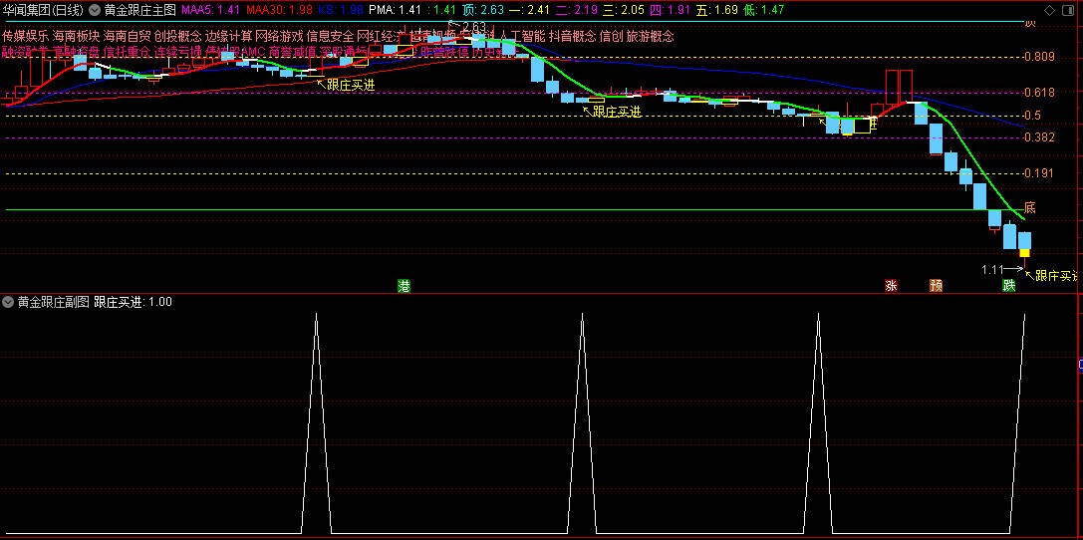Screen dimensions: 1083x540
Task: Click the 四: 1.91 value
Action: [670, 10]
